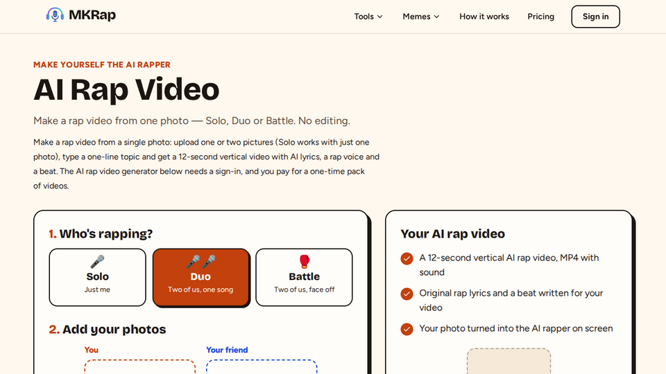The width and height of the screenshot is (666, 374).
Task: Select the Battle rapping mode
Action: click(x=304, y=277)
